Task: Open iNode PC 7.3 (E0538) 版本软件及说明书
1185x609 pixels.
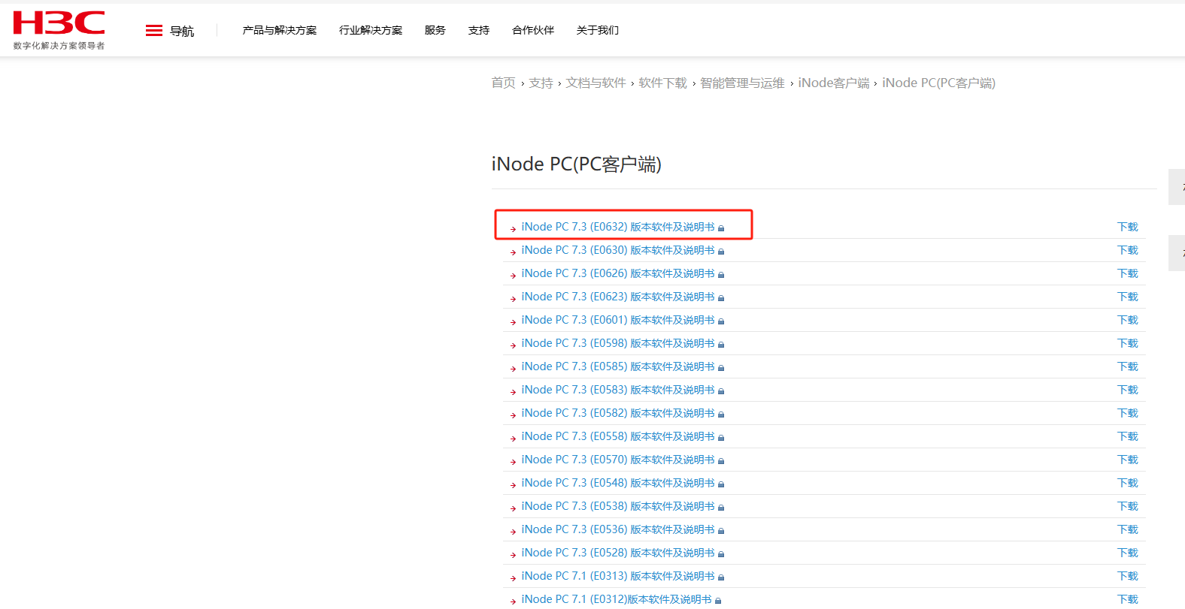Action: 618,506
